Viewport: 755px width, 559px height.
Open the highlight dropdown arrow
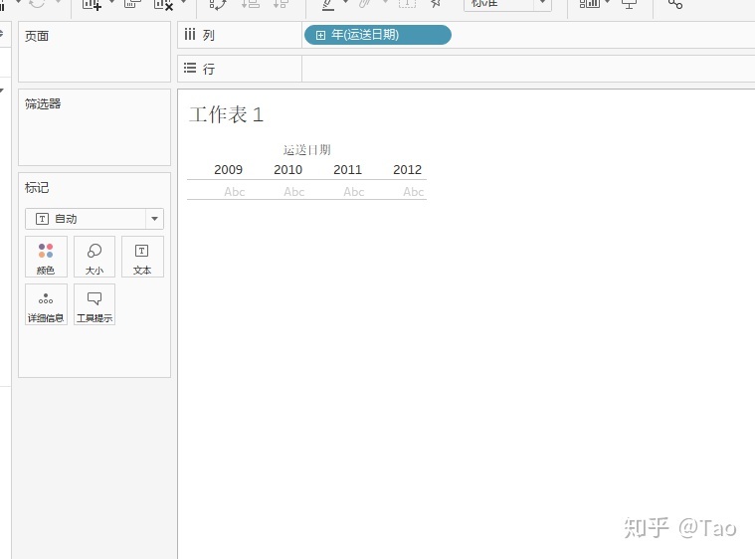pos(345,2)
